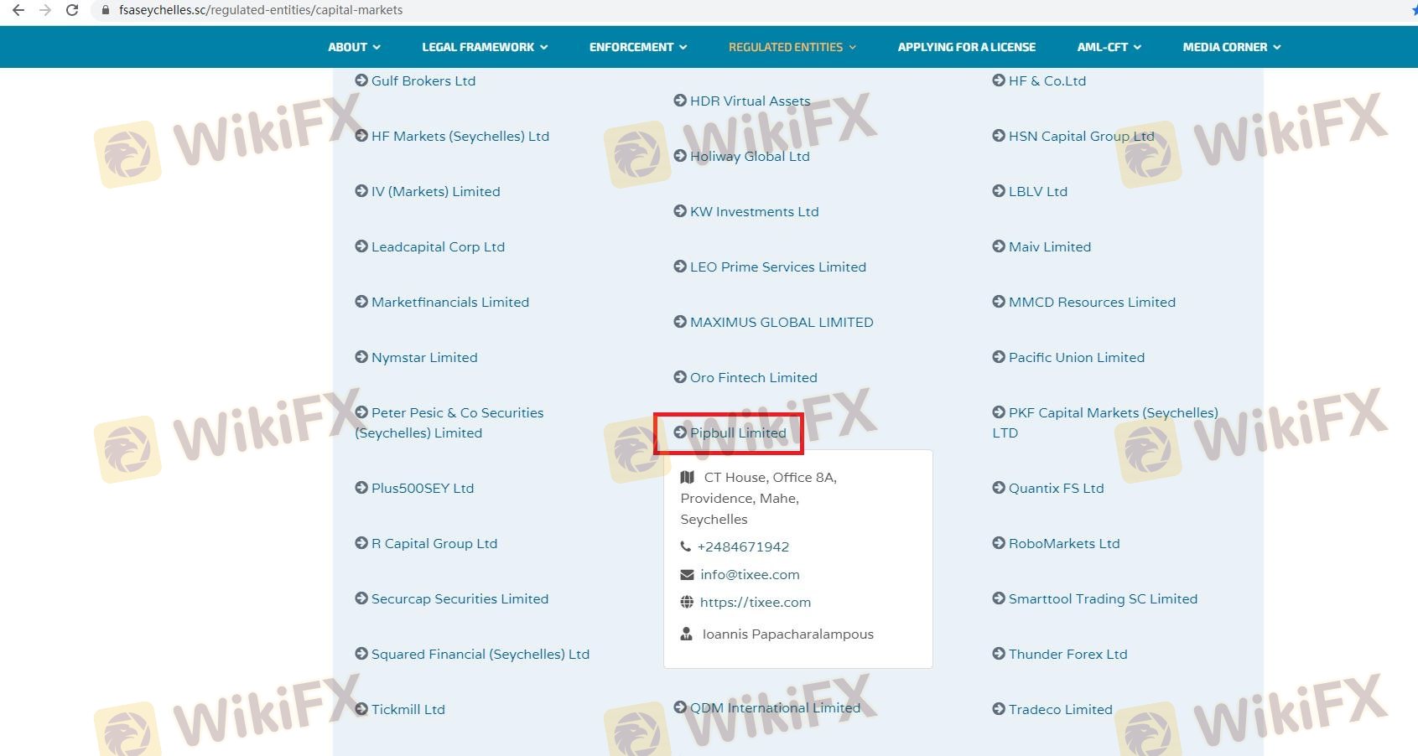Expand the HSN Capital Group Ltd entry
This screenshot has width=1418, height=756.
pyautogui.click(x=1073, y=136)
